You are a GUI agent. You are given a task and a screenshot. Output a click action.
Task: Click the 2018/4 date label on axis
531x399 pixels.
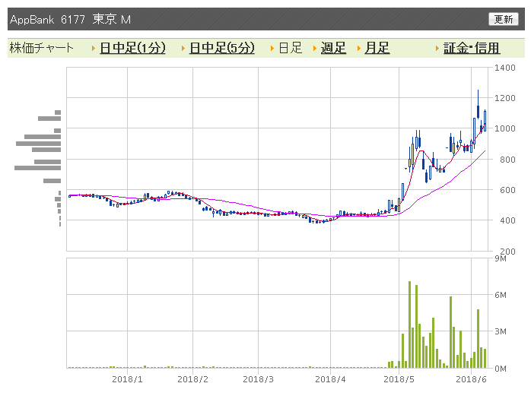tap(330, 379)
